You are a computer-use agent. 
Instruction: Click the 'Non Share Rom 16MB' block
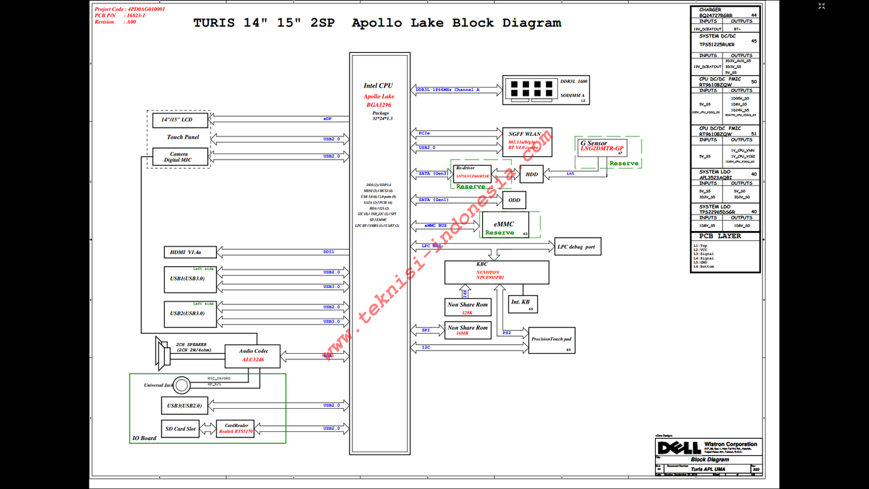tap(467, 331)
